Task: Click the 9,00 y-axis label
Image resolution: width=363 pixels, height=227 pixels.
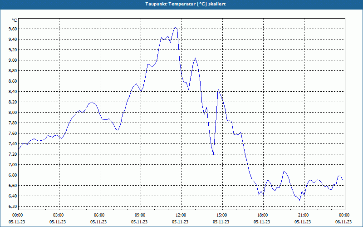Action: pyautogui.click(x=13, y=60)
